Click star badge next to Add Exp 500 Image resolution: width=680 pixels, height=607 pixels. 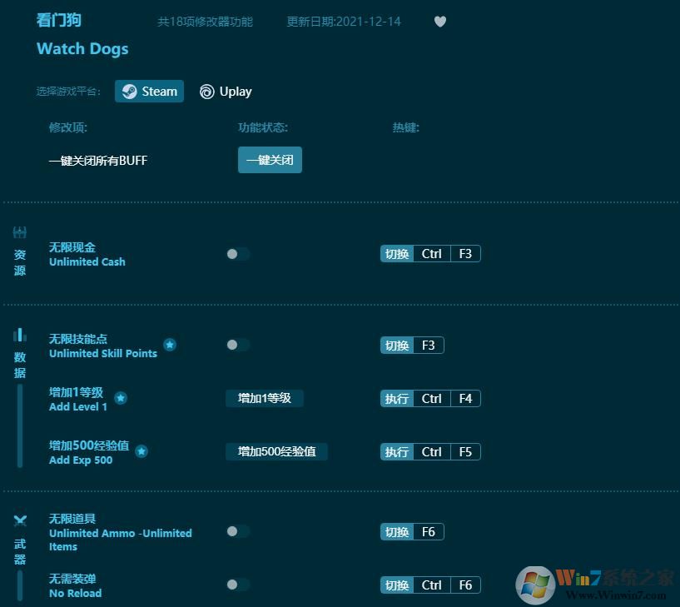pyautogui.click(x=141, y=451)
